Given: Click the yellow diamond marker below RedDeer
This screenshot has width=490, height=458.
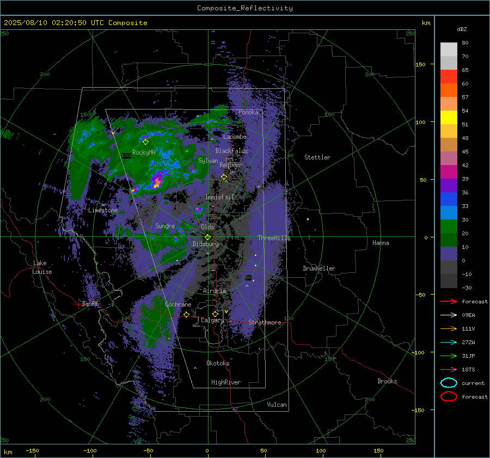Looking at the screenshot, I should [x=224, y=177].
